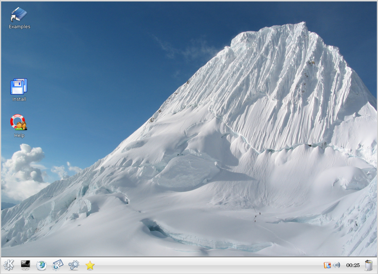
Task: Click the 'Install' text label
Action: point(19,99)
